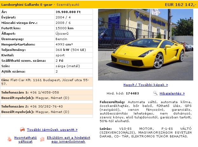This screenshot has height=147, width=198.
Task: Click the title Lamborghini Gallardo E-gear
Action: [27, 5]
